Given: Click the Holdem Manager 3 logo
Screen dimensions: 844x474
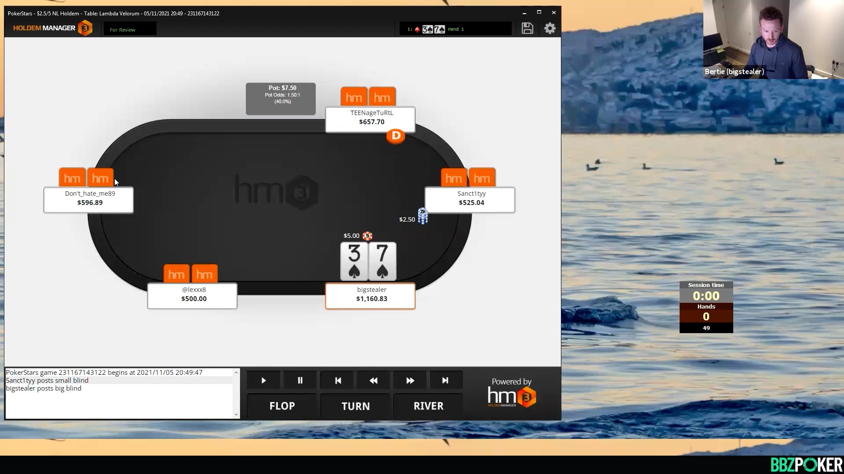Looking at the screenshot, I should coord(52,28).
